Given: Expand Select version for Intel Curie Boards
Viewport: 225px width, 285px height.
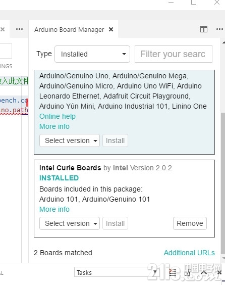Looking at the screenshot, I should [x=70, y=223].
